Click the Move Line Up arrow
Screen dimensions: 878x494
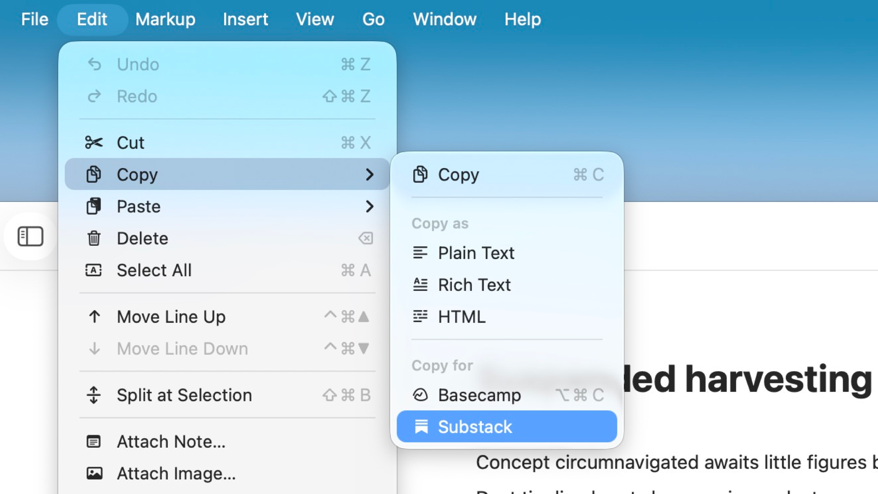pos(94,316)
